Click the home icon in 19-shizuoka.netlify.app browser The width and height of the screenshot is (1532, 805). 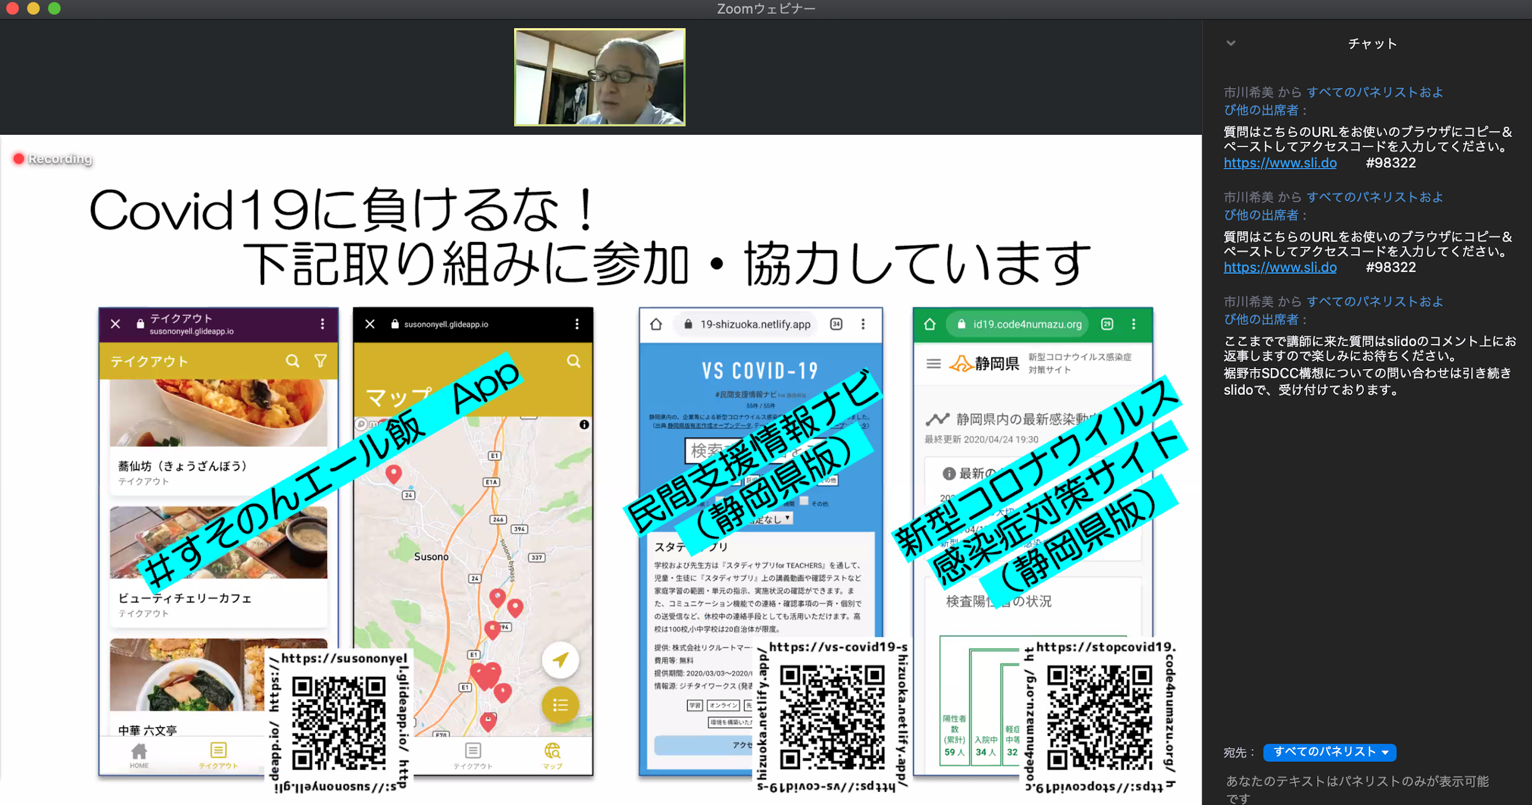pyautogui.click(x=656, y=324)
